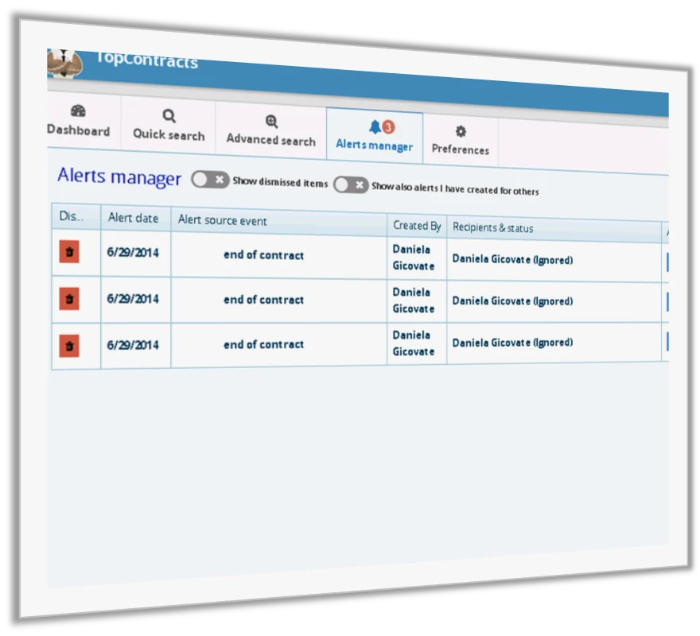Click the Advanced search zoom icon
The width and height of the screenshot is (700, 636).
coord(271,122)
